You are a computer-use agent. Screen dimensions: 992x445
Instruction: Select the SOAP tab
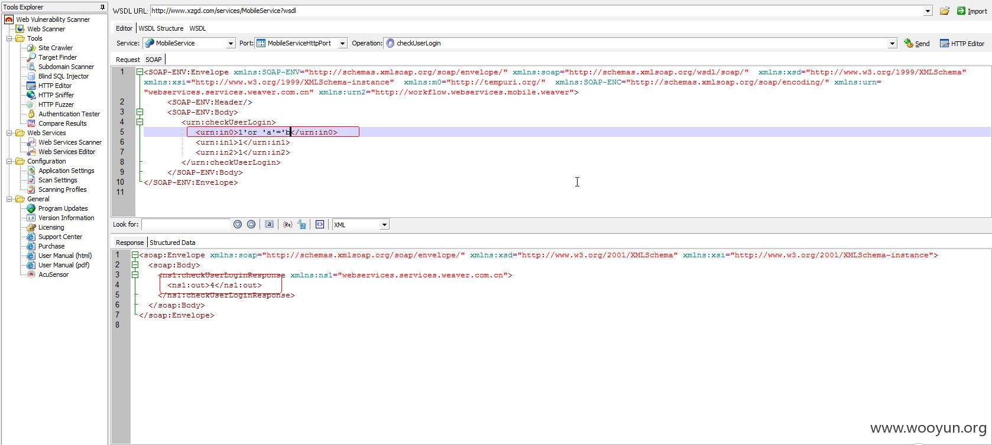point(154,60)
